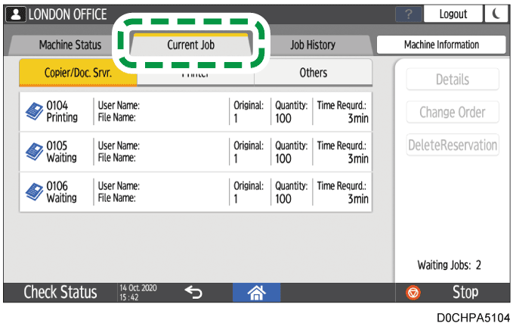The image size is (513, 326).
Task: Open the Current Job tab
Action: coord(190,45)
